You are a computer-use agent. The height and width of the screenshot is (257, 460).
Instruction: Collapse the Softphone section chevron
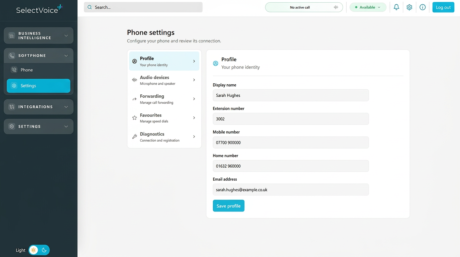point(66,56)
